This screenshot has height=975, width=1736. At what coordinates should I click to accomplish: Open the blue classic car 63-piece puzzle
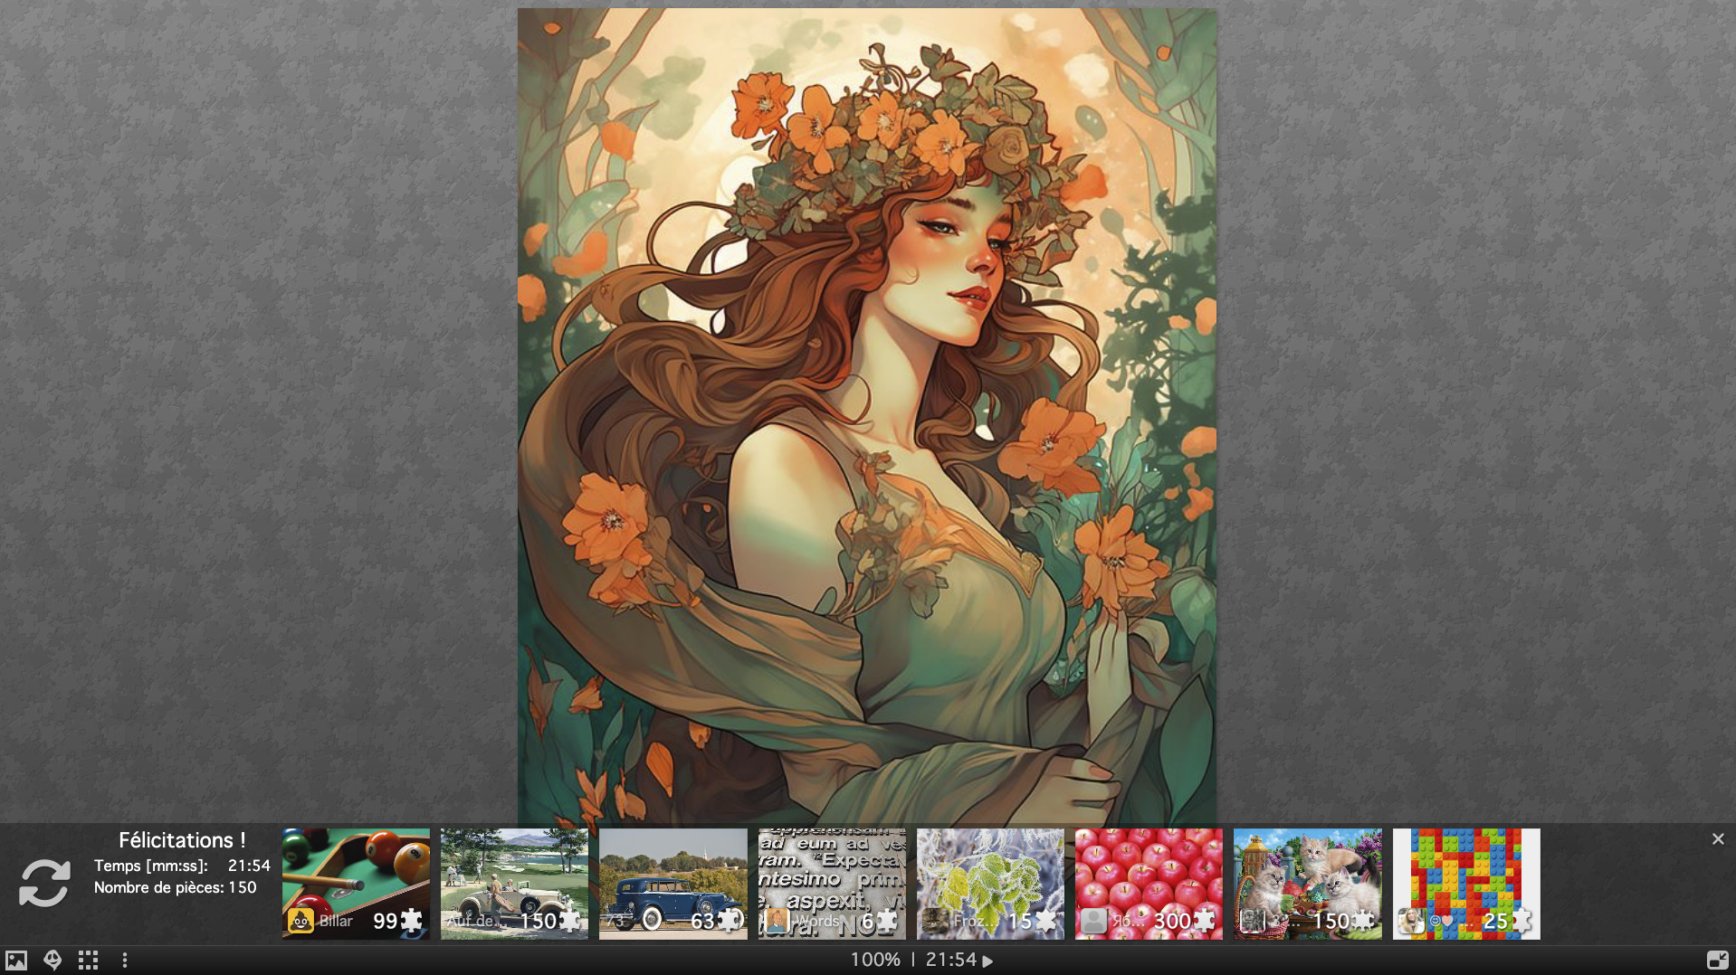pyautogui.click(x=673, y=884)
